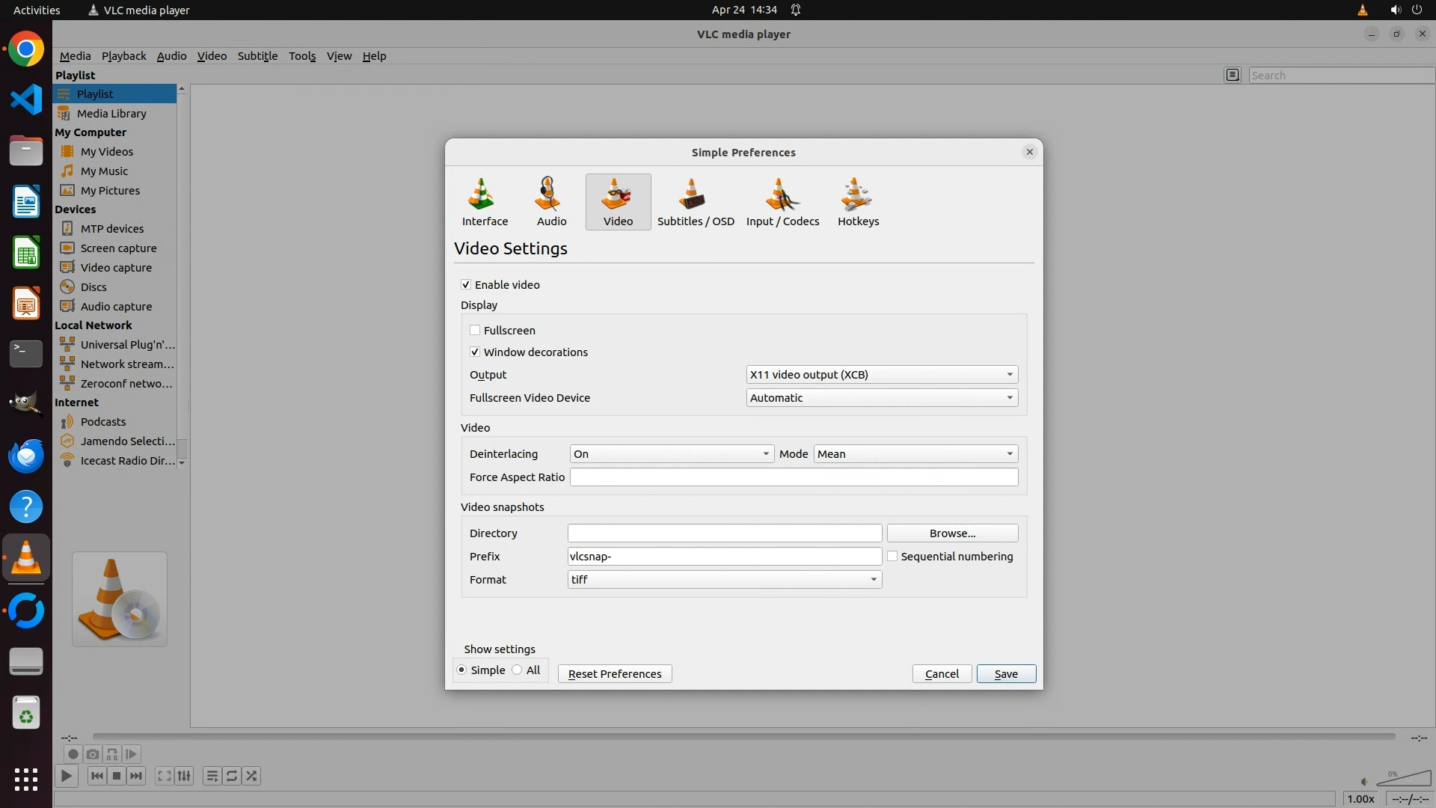1436x808 pixels.
Task: Open Subtitles / OSD preferences icon
Action: (696, 202)
